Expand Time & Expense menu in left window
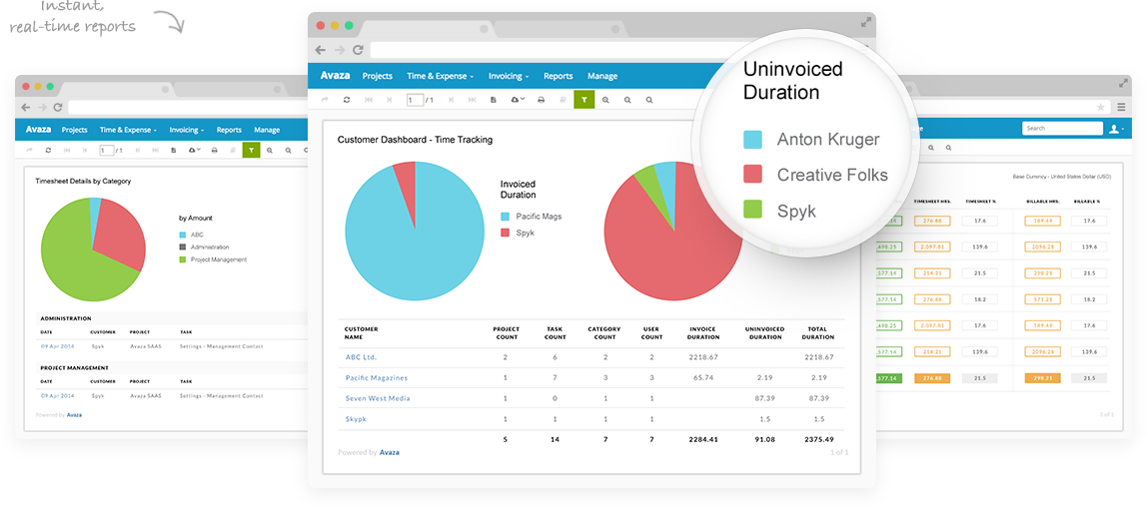The image size is (1147, 508). click(x=127, y=130)
